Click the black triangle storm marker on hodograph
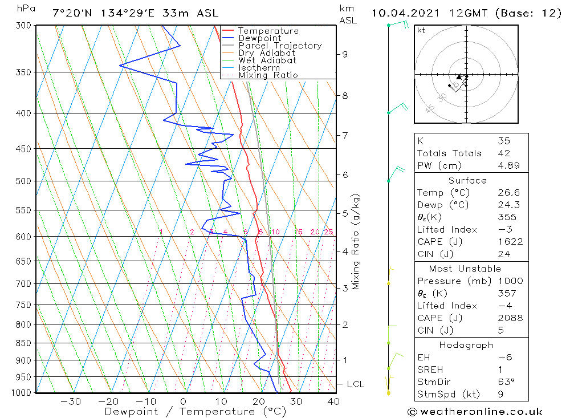 coord(459,77)
